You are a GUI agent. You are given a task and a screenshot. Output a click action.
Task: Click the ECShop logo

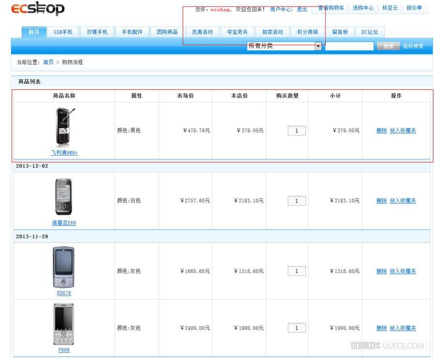click(38, 8)
